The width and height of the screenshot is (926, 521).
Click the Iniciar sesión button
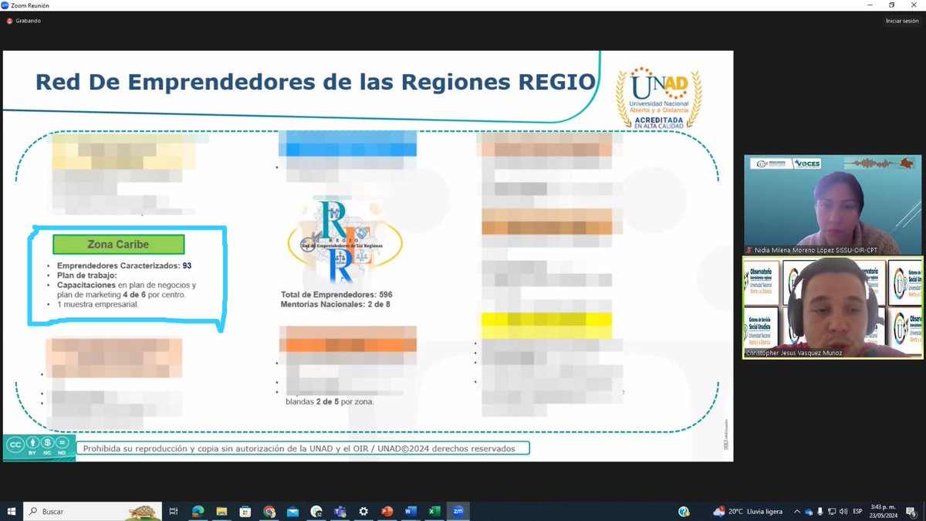click(902, 21)
